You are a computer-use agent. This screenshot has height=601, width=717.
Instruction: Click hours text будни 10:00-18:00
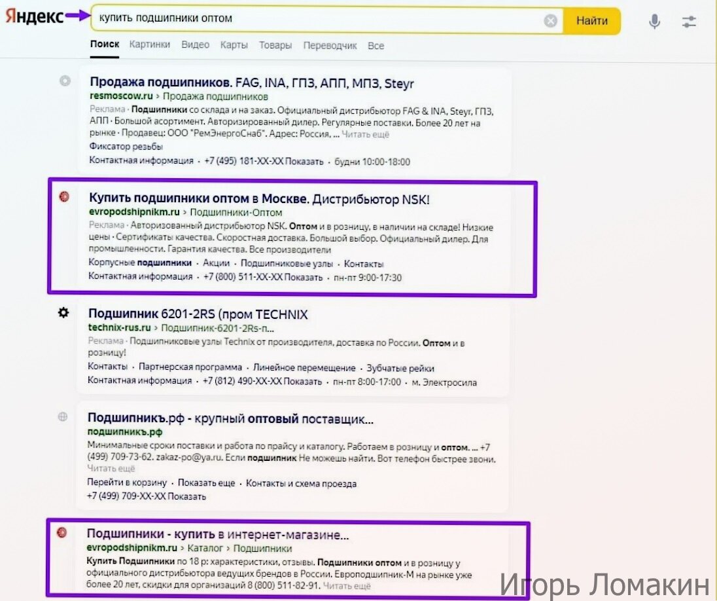372,162
